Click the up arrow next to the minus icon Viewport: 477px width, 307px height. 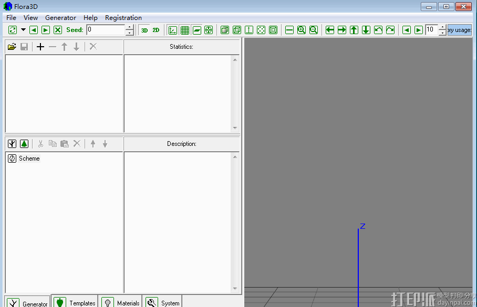click(x=64, y=47)
